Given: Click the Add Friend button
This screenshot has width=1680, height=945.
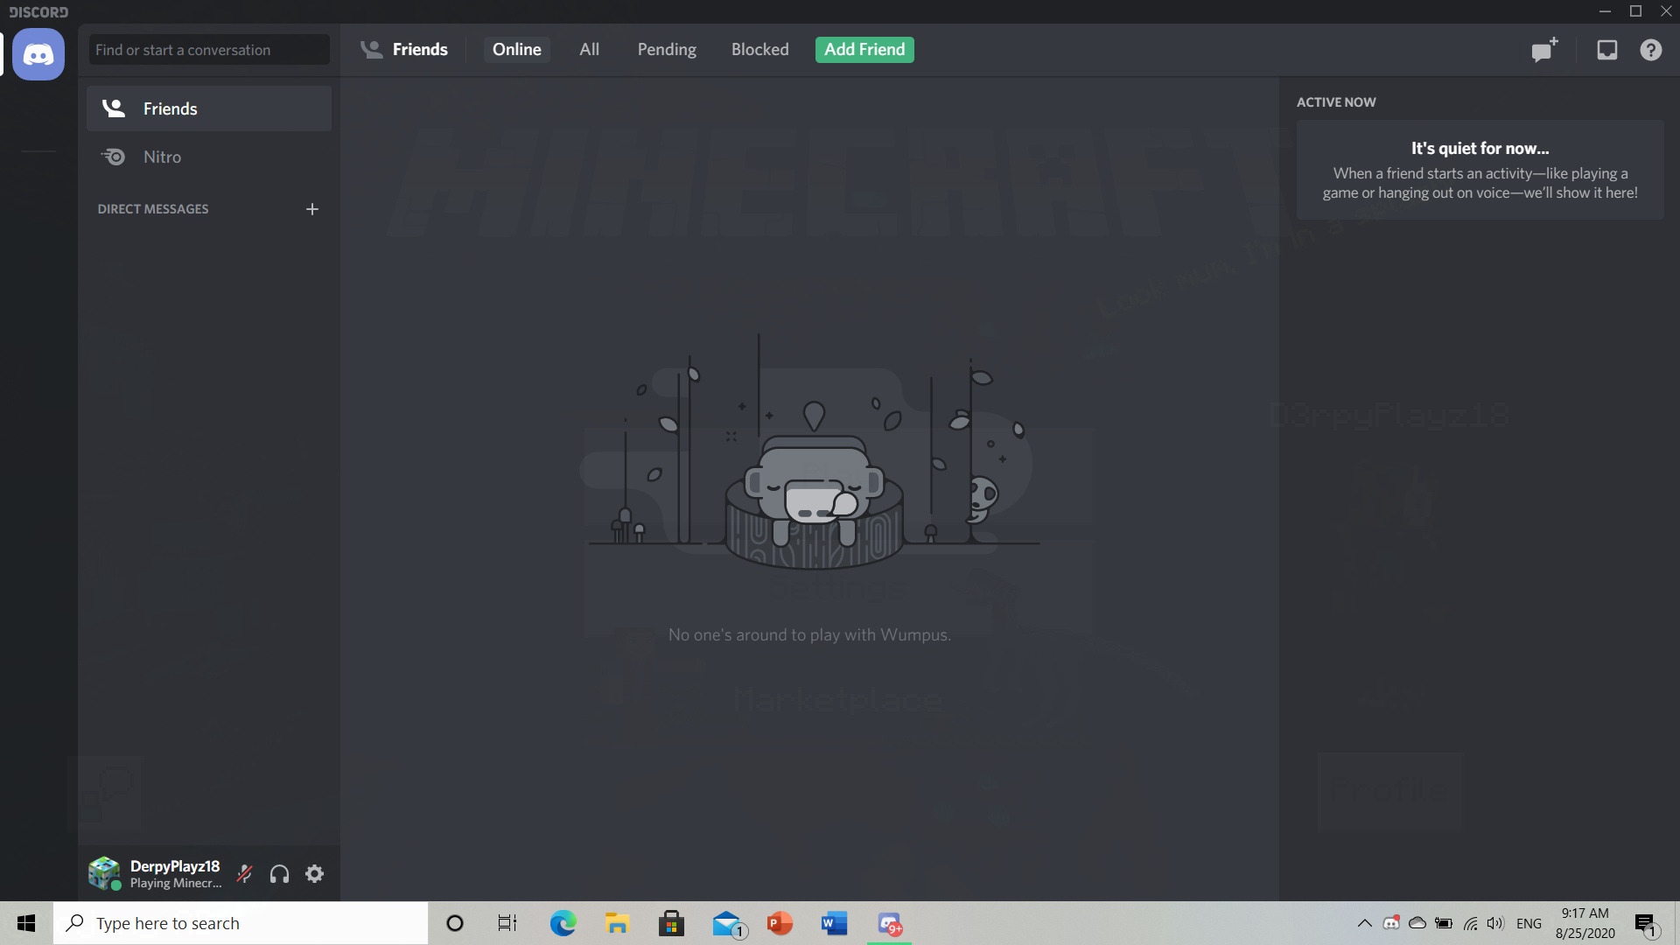Looking at the screenshot, I should (x=864, y=50).
